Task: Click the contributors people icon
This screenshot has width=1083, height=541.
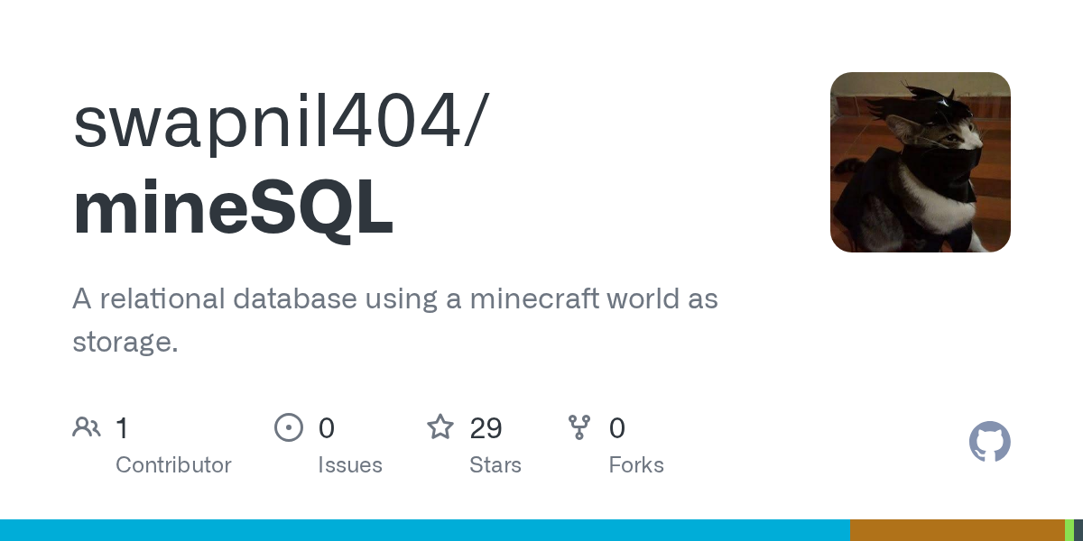Action: click(87, 426)
